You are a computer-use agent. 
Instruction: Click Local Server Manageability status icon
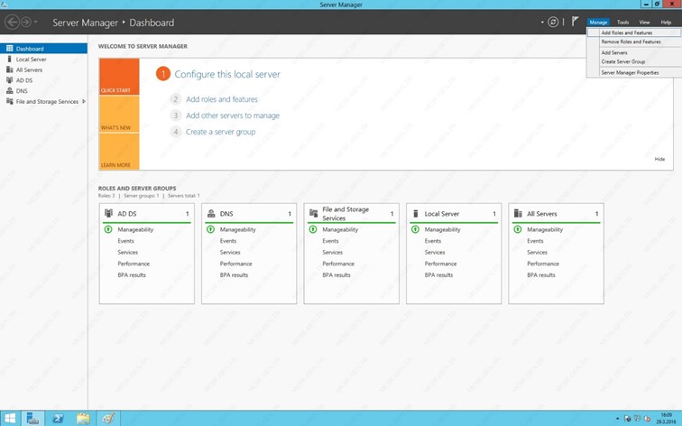point(415,229)
